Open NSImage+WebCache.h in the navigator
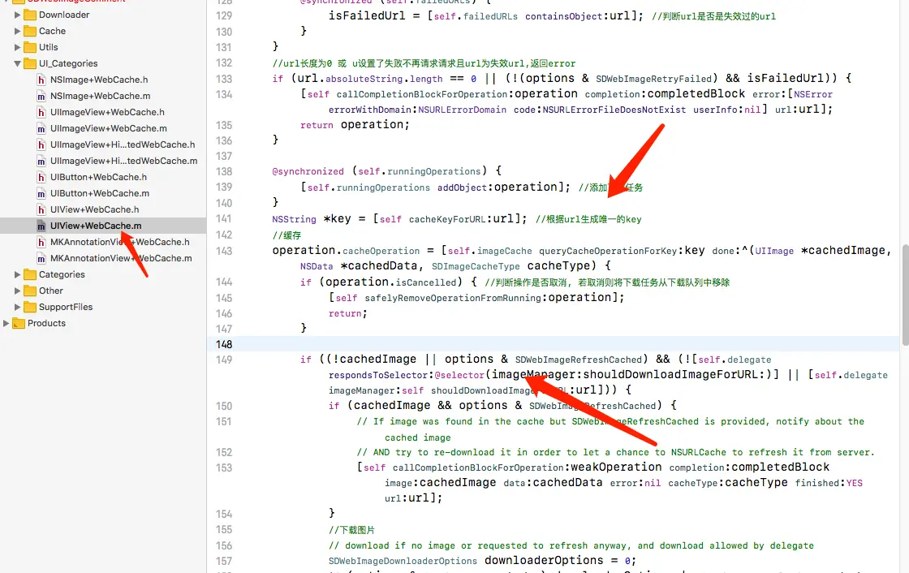Viewport: 909px width, 573px height. 99,80
